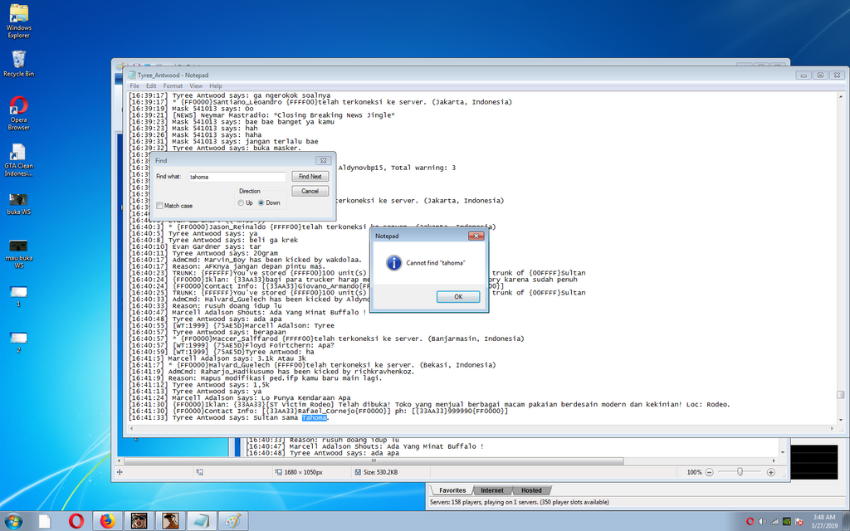The height and width of the screenshot is (531, 850).
Task: Open the File menu in Notepad
Action: click(134, 86)
